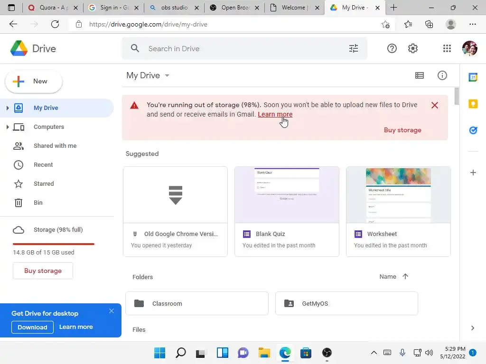This screenshot has width=486, height=364.
Task: Open search filter options icon
Action: (353, 48)
